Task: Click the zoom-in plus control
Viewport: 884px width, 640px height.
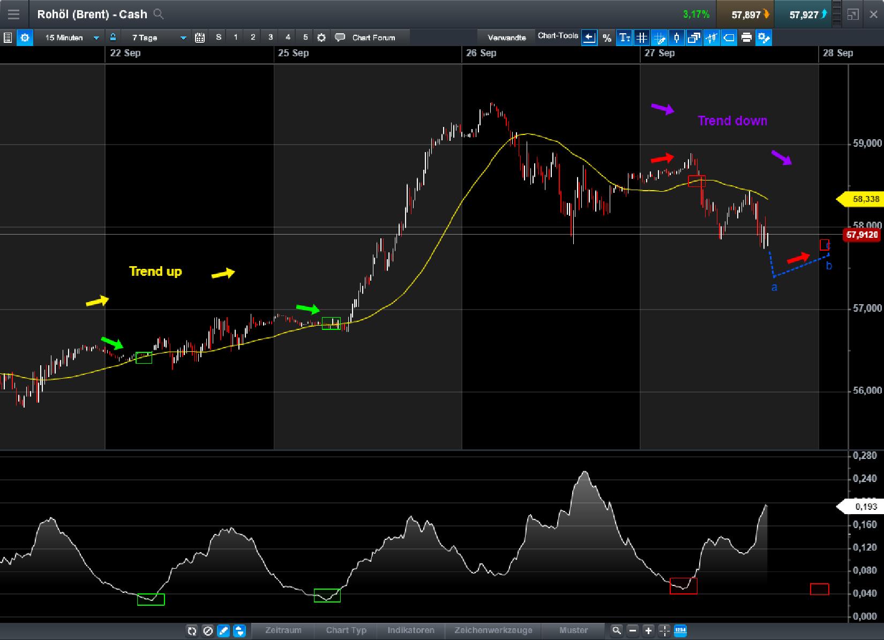Action: click(x=648, y=631)
